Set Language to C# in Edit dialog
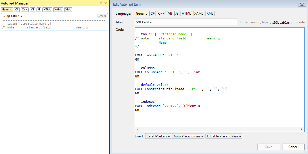The image size is (308, 154). tap(153, 14)
